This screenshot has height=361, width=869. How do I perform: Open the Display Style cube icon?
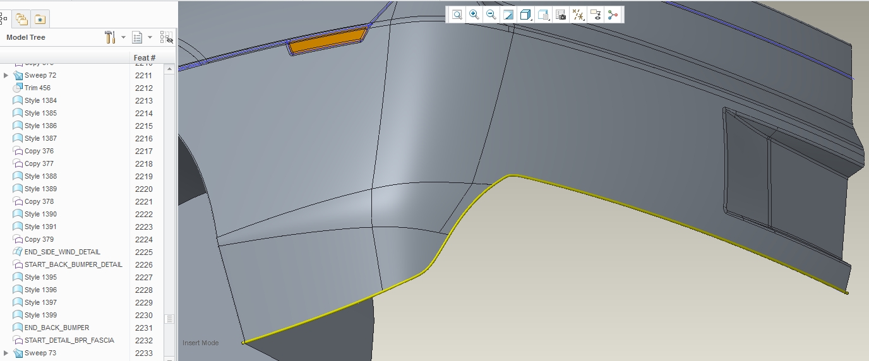(x=525, y=15)
